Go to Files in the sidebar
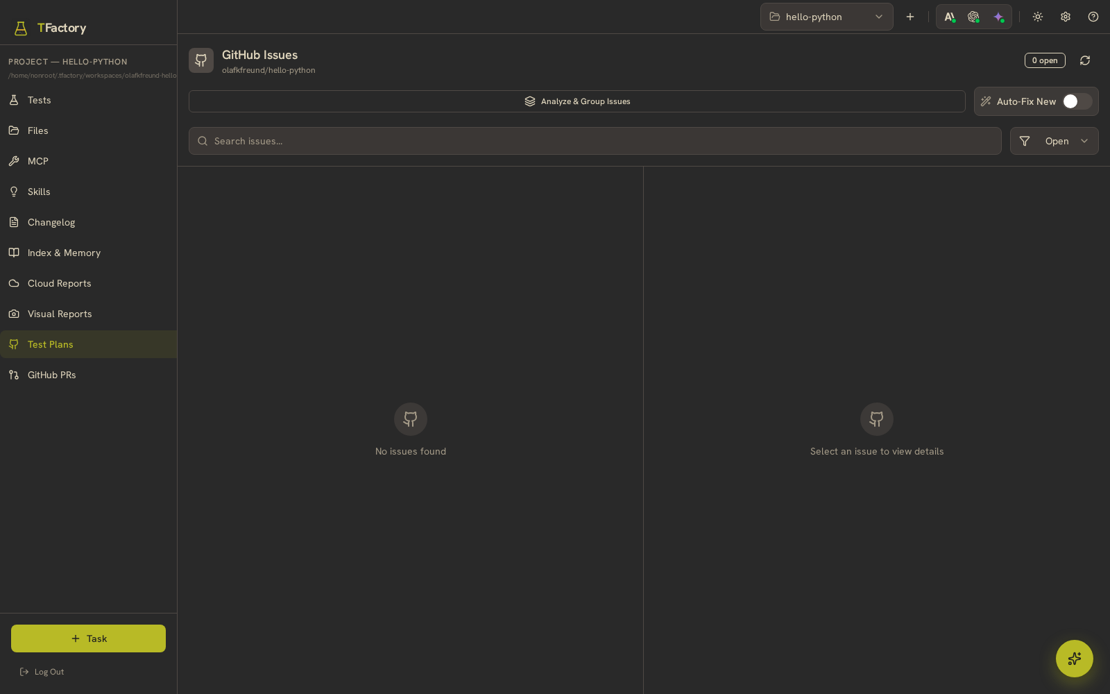Screen dimensions: 1110x694 [x=88, y=130]
